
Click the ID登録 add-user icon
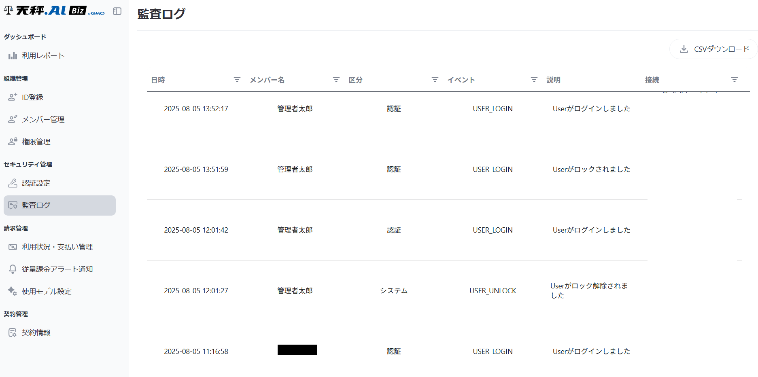(13, 97)
